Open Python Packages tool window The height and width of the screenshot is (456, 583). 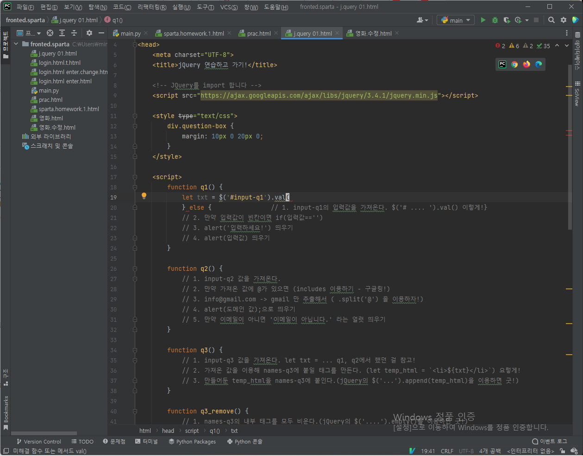(x=192, y=441)
